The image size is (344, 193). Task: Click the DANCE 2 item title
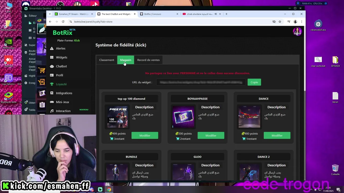coord(264,157)
